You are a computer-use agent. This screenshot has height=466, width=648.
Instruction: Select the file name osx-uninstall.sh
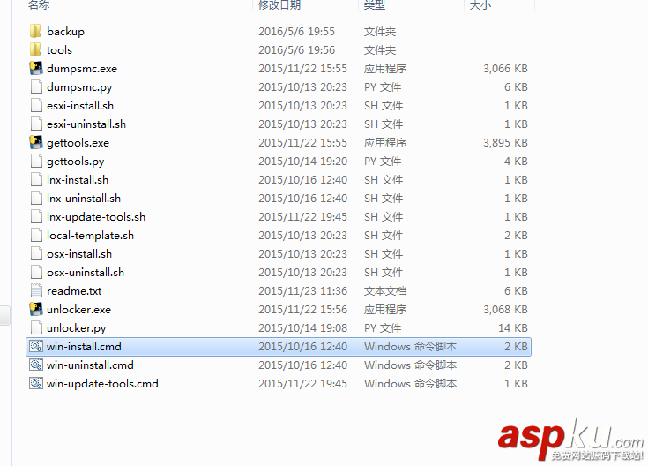(x=86, y=273)
